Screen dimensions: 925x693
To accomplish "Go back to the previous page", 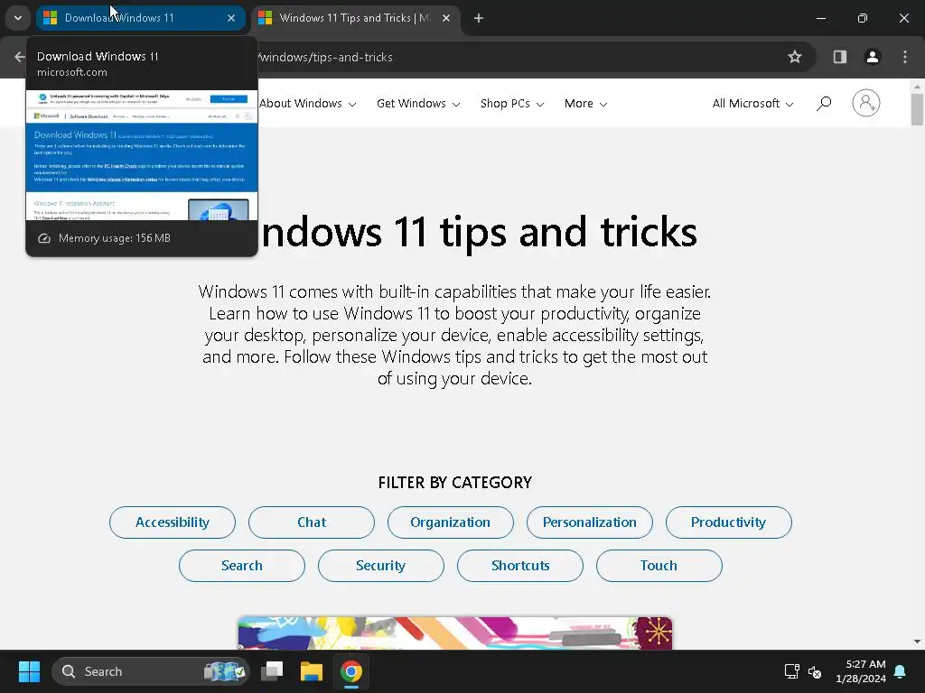I will click(20, 57).
